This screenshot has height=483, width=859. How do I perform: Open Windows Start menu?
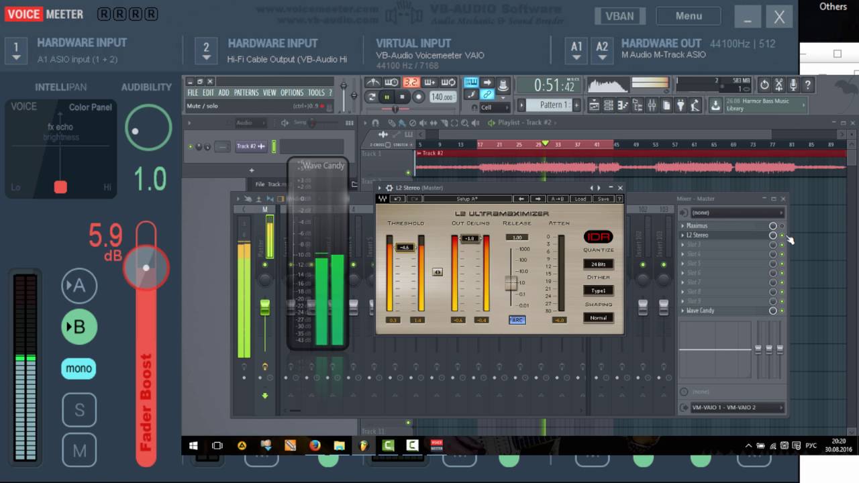[193, 445]
